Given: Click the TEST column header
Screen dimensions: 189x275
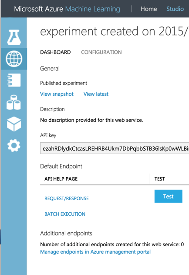Looking at the screenshot, I should pos(159,179).
